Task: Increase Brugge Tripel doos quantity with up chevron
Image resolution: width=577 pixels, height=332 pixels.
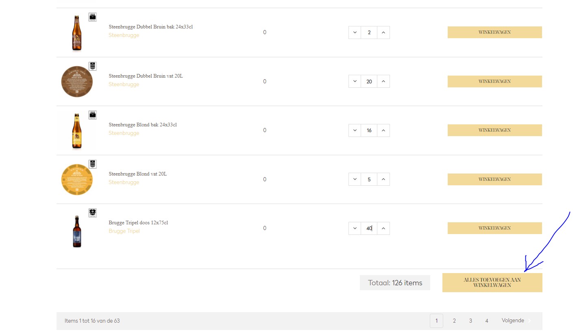Action: [x=383, y=228]
